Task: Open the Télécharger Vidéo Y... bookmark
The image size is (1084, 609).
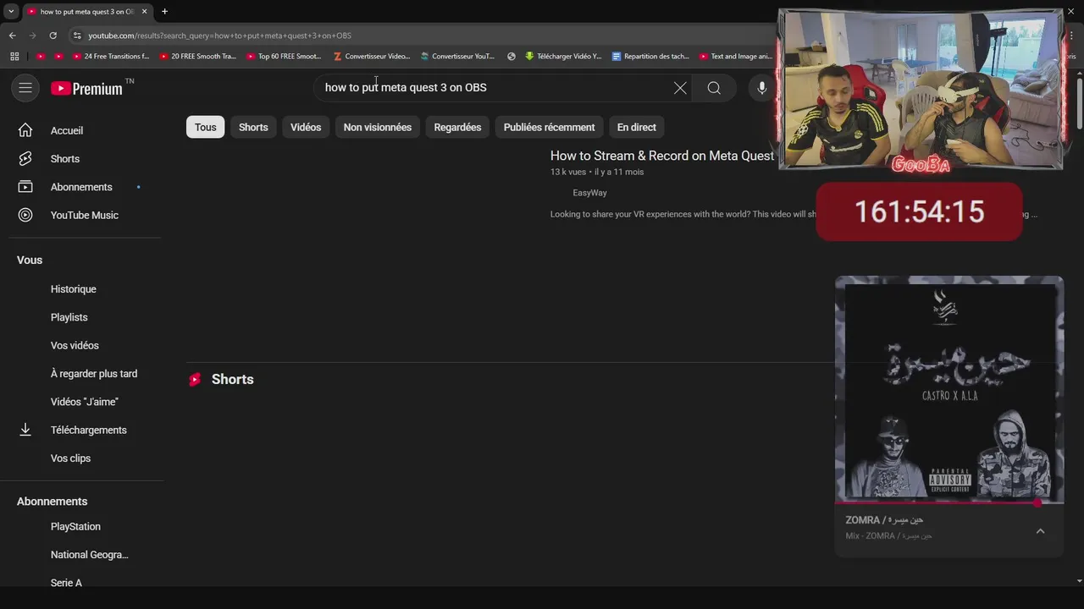Action: point(563,57)
